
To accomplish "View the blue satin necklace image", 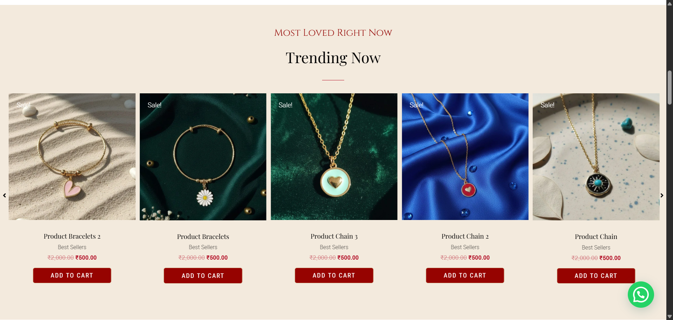I will tap(465, 157).
